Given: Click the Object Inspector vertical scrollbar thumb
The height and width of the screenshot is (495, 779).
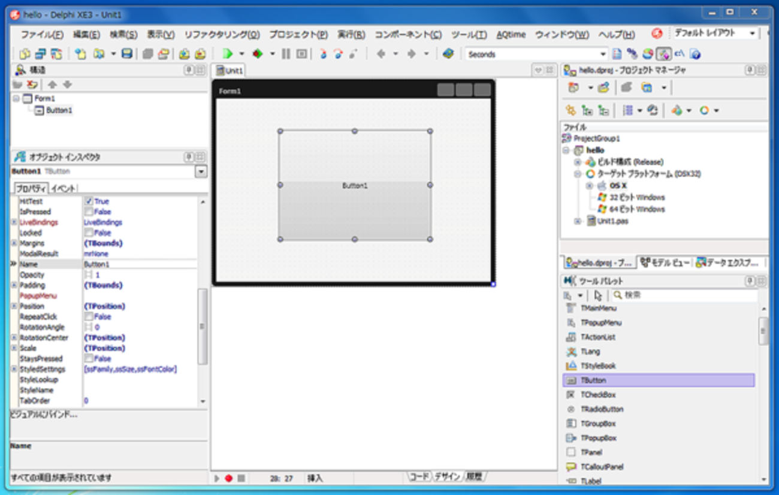Looking at the screenshot, I should pos(203,327).
